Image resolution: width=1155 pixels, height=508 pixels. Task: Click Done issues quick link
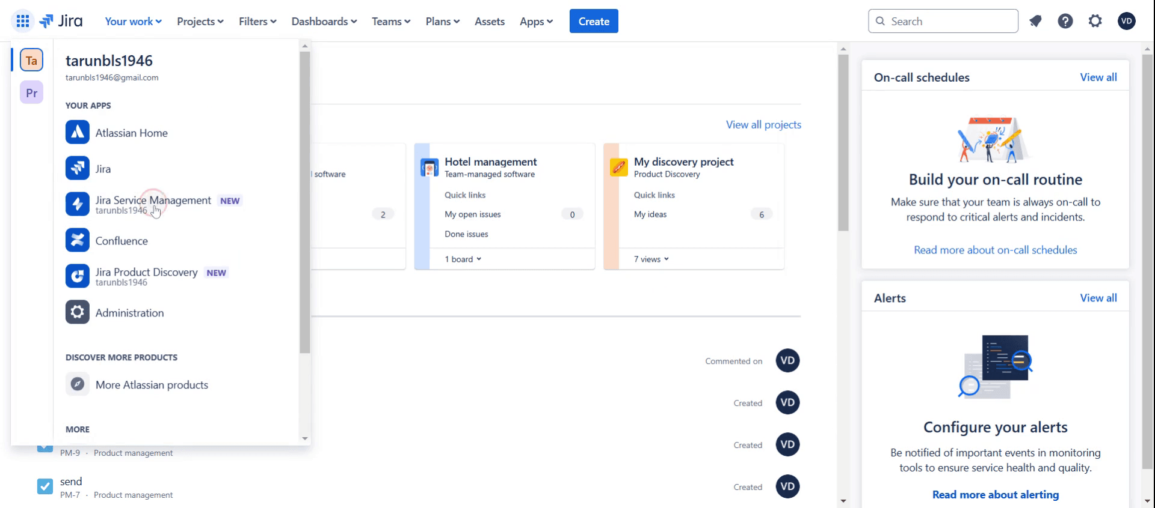point(466,234)
